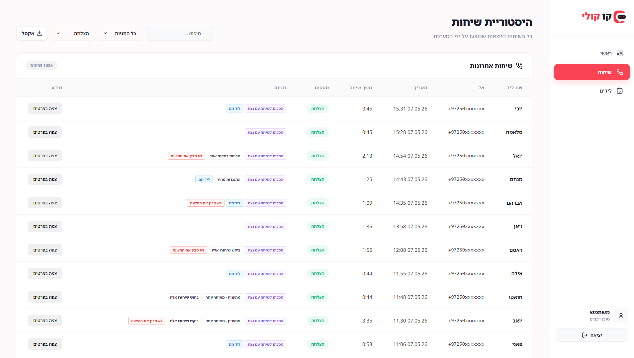The width and height of the screenshot is (634, 358).
Task: Click the משך שיחה column header
Action: (x=361, y=88)
